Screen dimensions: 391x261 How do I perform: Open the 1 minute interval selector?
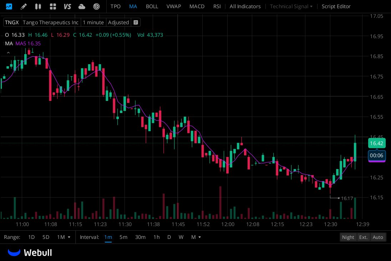point(93,22)
